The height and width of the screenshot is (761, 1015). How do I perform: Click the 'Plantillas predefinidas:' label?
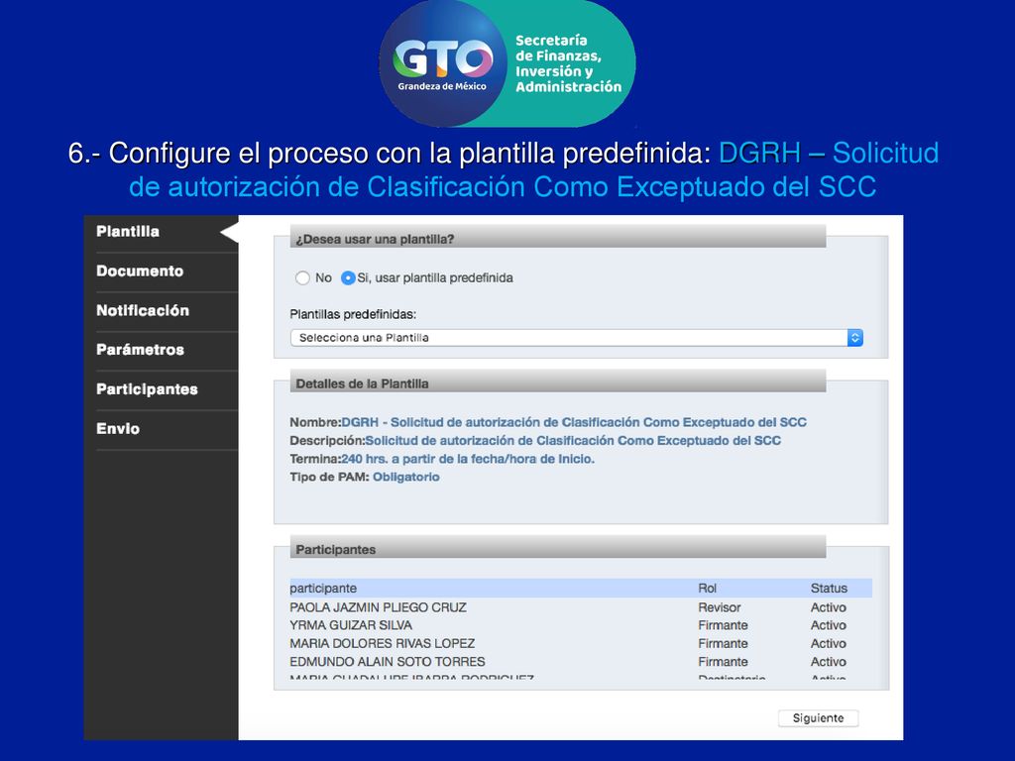pyautogui.click(x=353, y=314)
